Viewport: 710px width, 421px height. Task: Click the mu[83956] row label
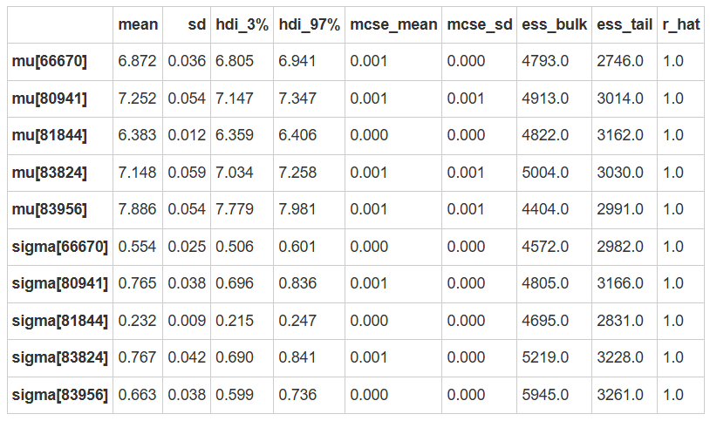[x=50, y=210]
